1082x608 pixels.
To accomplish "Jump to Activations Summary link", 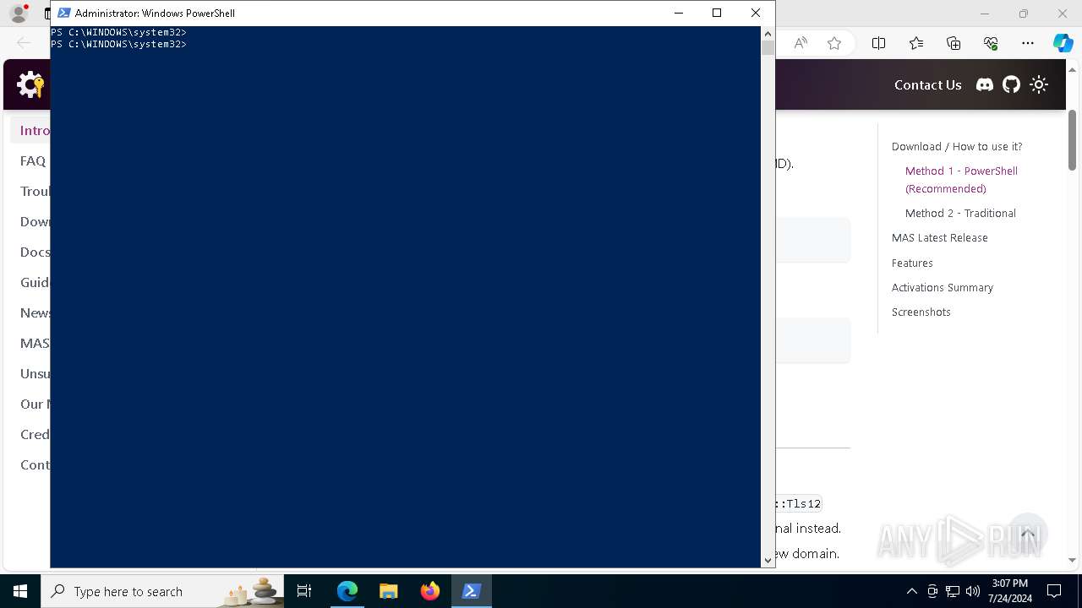I will click(x=942, y=288).
